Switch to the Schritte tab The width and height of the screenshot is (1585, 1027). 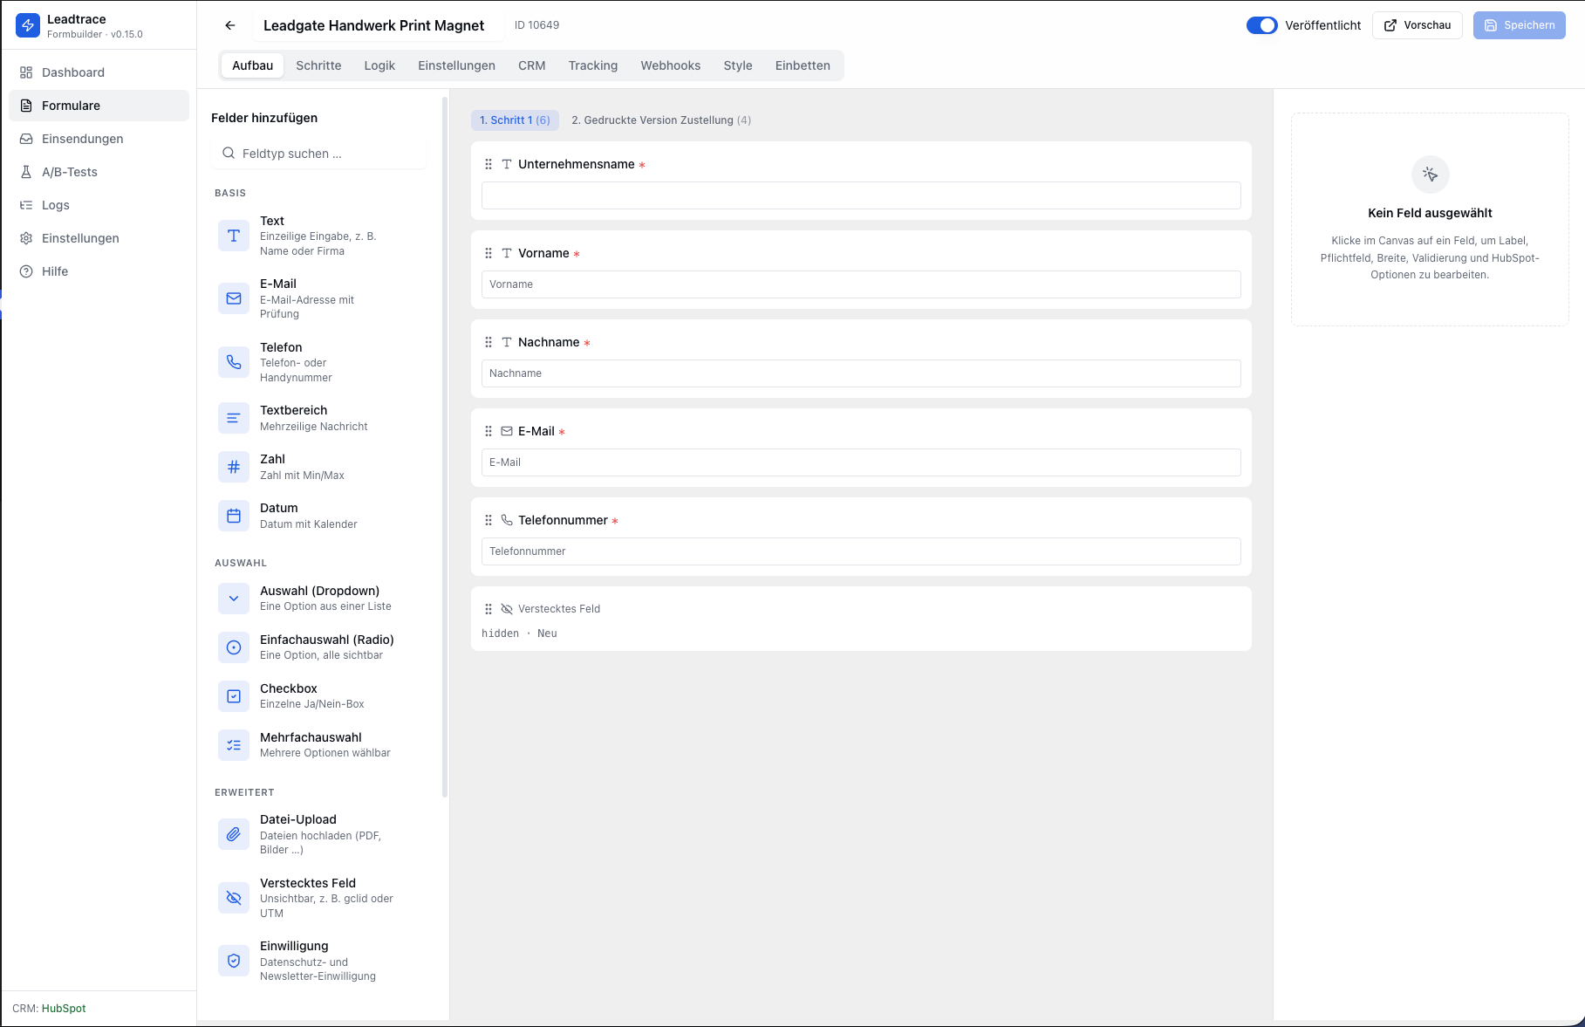[x=318, y=65]
